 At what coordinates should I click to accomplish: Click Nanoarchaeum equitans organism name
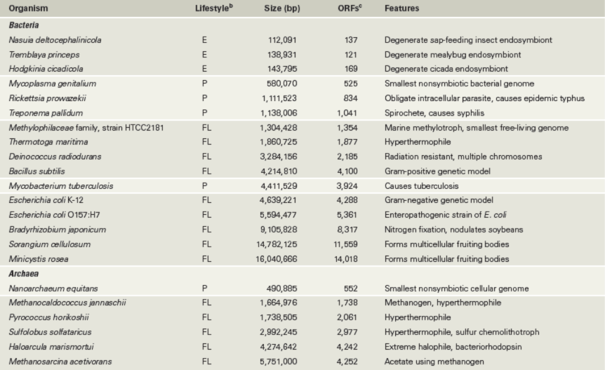coord(53,289)
